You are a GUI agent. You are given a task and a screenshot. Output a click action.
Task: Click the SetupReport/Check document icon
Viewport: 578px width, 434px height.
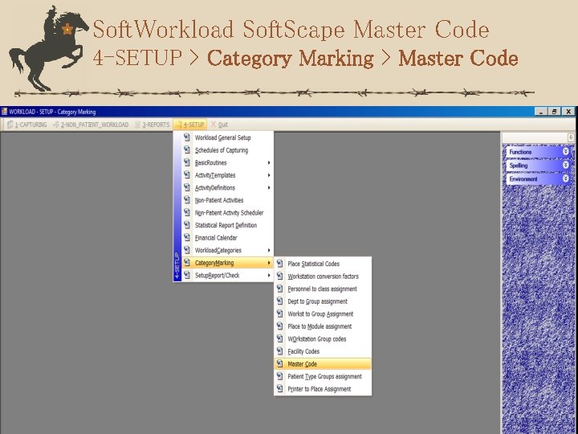(x=187, y=276)
